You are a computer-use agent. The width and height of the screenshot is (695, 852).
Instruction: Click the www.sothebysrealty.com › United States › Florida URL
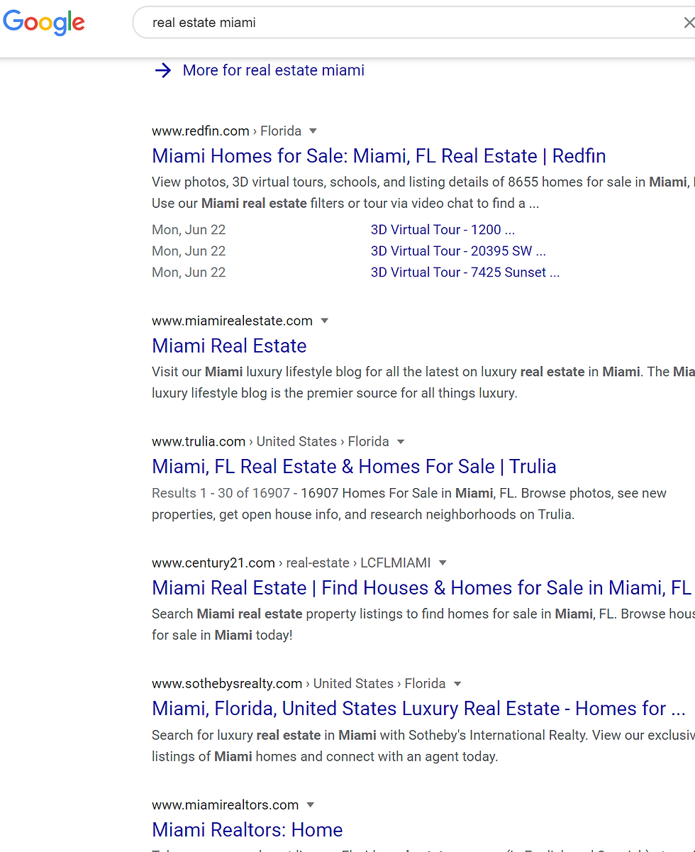click(x=299, y=683)
